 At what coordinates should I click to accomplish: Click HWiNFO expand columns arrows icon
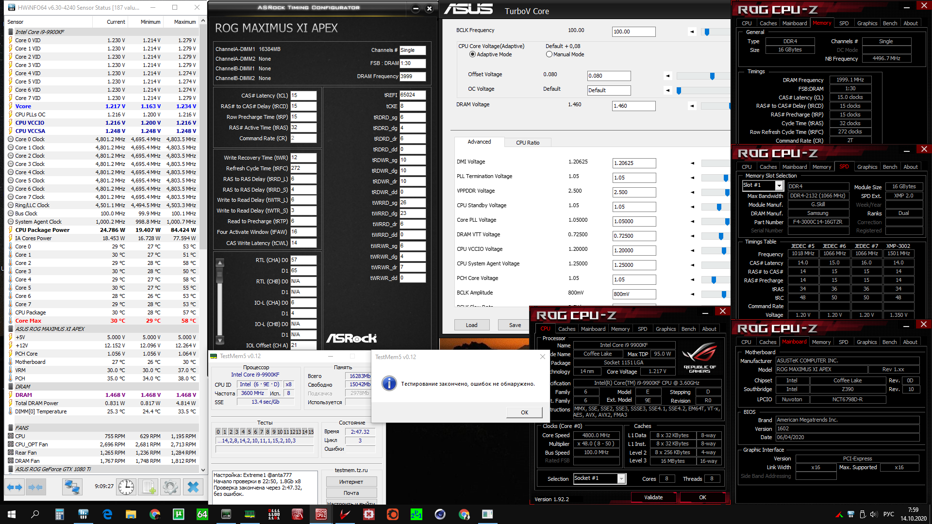[15, 487]
